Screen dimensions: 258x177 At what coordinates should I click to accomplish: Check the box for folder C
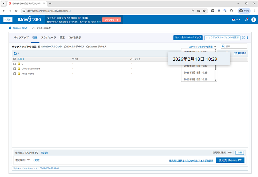(x=15, y=64)
